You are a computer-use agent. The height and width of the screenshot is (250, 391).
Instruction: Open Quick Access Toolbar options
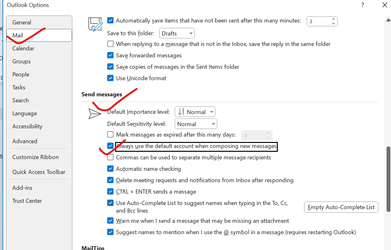pyautogui.click(x=39, y=172)
